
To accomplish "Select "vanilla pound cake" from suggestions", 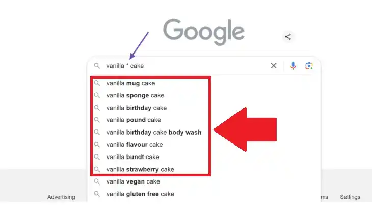I will click(x=134, y=120).
